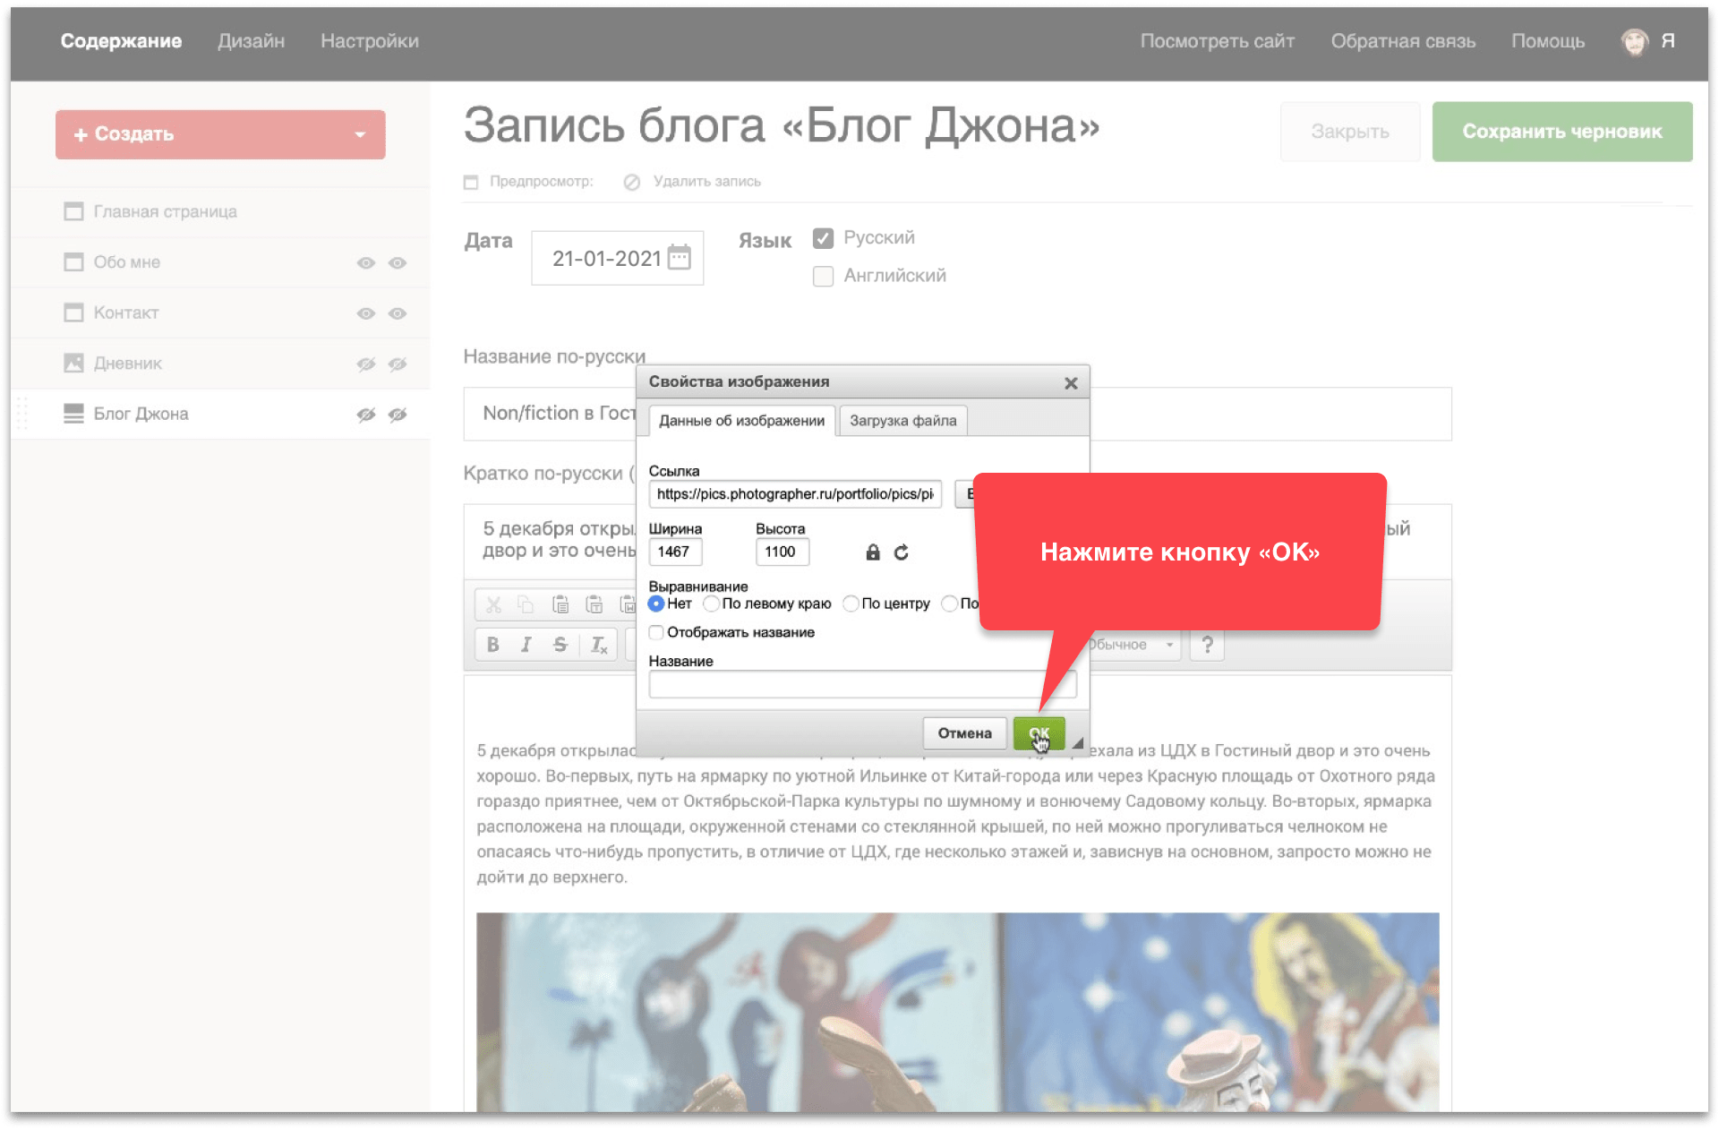Click the remove formatting icon
This screenshot has width=1719, height=1130.
click(598, 645)
